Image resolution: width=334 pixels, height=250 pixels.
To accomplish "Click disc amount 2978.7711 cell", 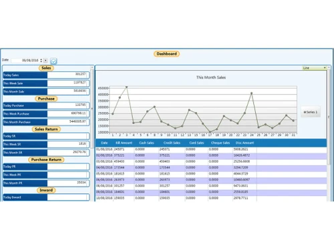I will [x=240, y=198].
